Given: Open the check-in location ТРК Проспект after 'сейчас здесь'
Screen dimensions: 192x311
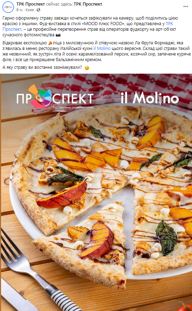Looking at the screenshot, I should point(88,4).
